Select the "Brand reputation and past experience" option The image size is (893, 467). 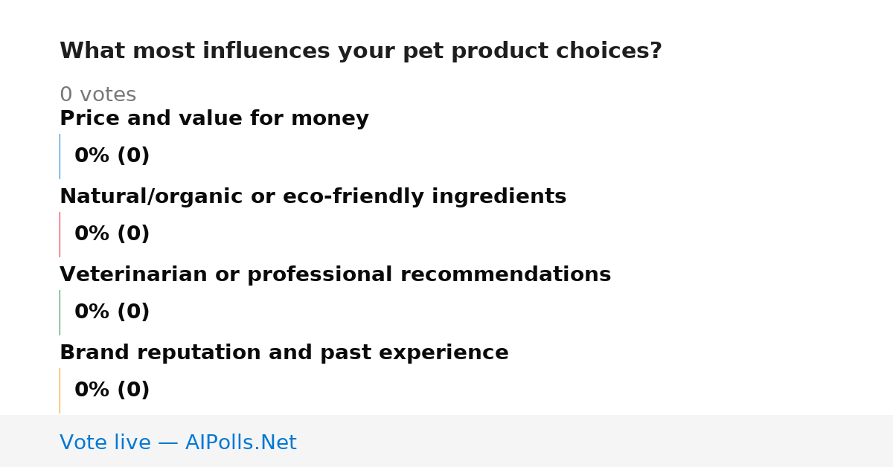point(284,353)
